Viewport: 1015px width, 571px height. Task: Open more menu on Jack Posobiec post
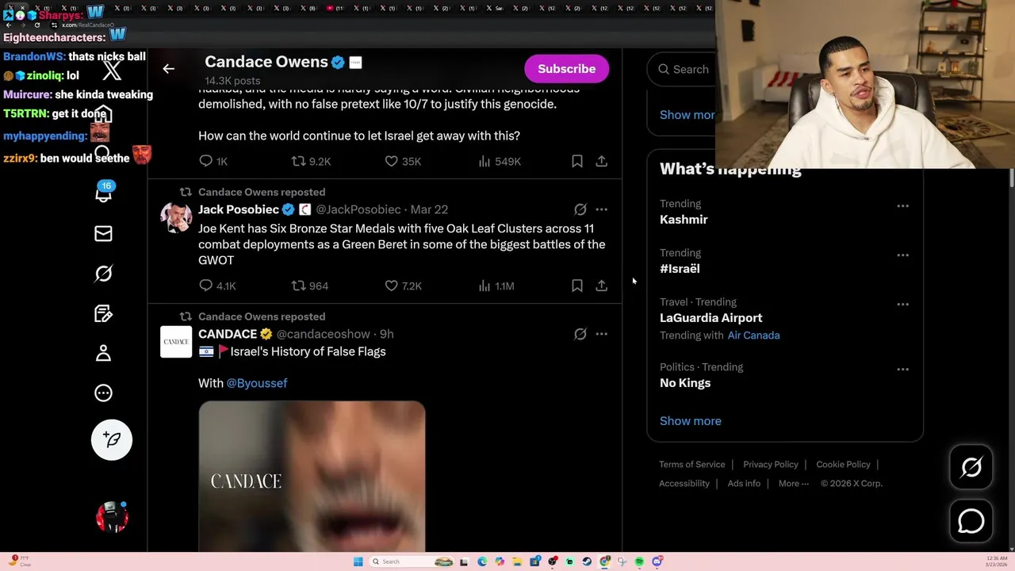[x=602, y=209]
